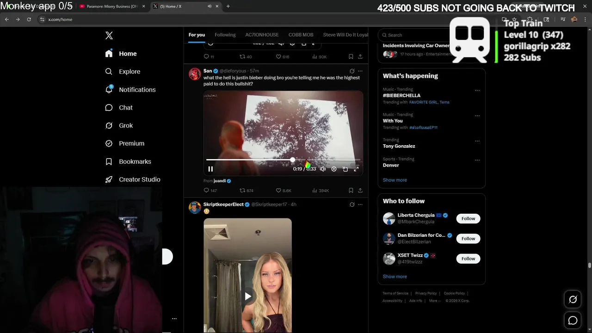
Task: Open more options for #BIEBERCHELLA trend
Action: pos(477,91)
